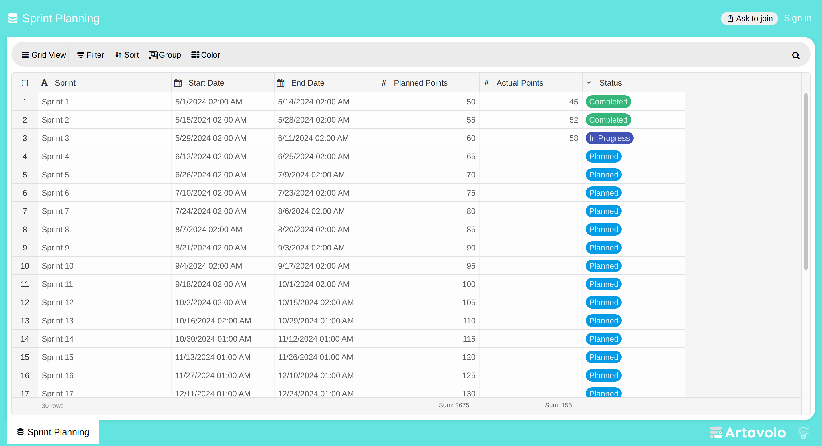The width and height of the screenshot is (822, 446).
Task: Open the Grid View menu
Action: [44, 55]
